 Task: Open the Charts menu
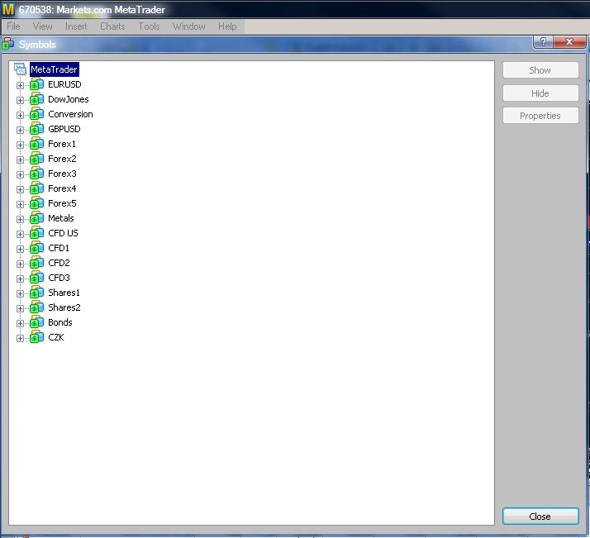pyautogui.click(x=112, y=26)
